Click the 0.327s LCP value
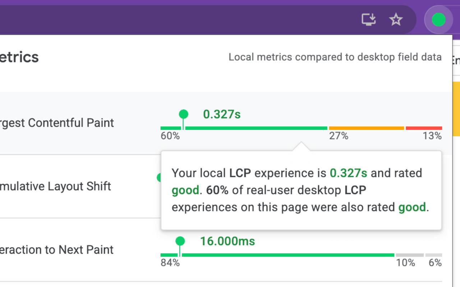 pos(222,114)
